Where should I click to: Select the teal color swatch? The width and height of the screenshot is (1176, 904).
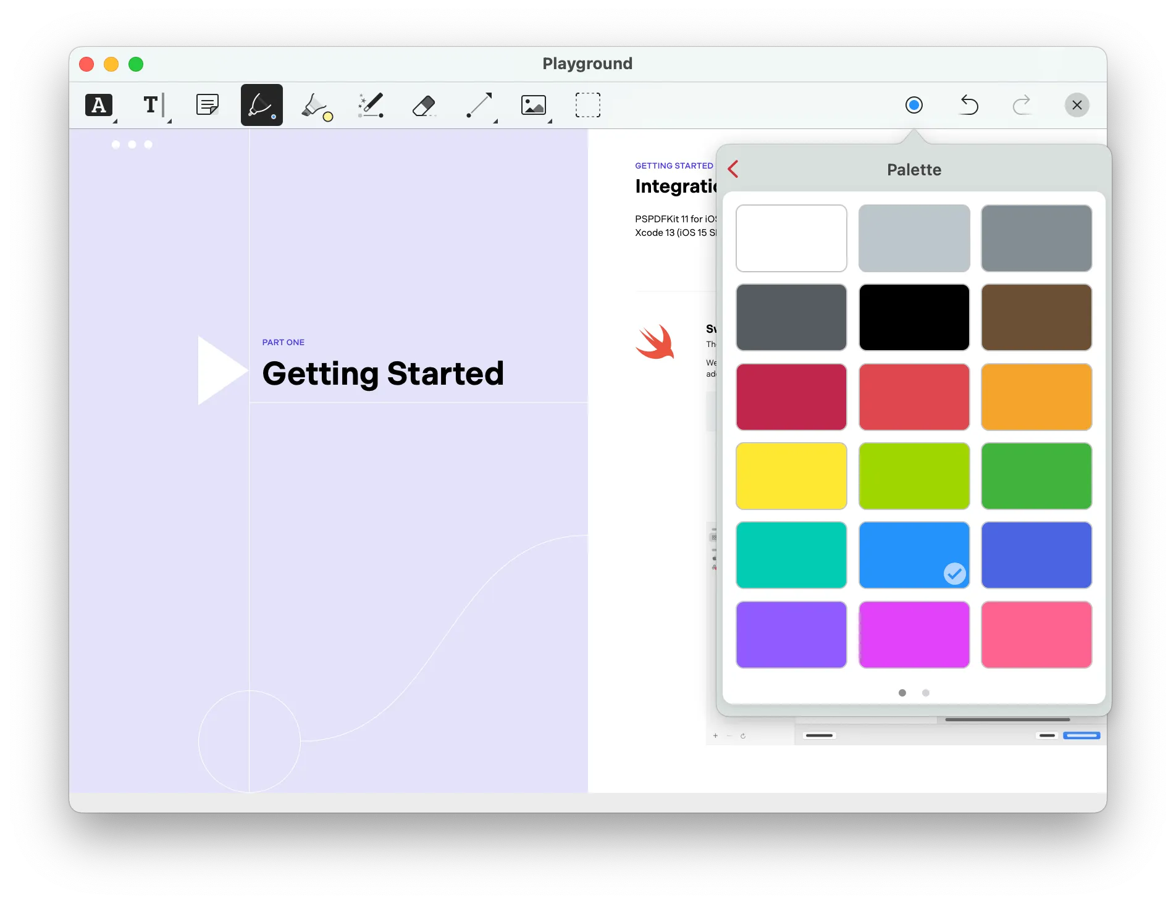pos(791,555)
